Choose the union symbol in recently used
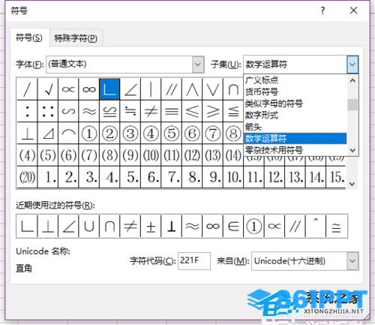Screen dimensions: 375x325 (x=89, y=226)
